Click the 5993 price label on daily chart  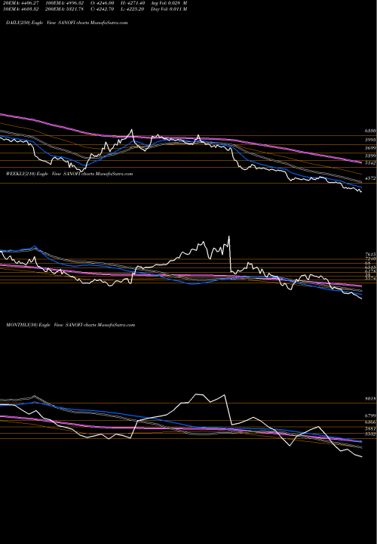(370, 140)
